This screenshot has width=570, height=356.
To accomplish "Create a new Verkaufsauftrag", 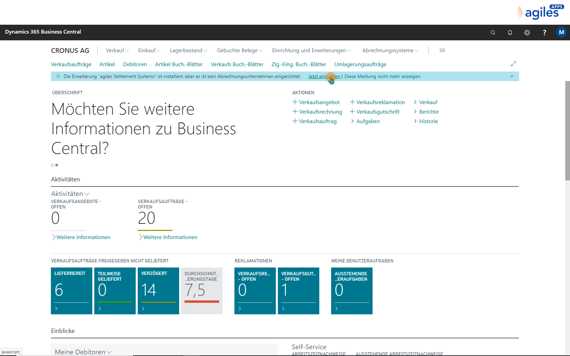I will (x=315, y=121).
